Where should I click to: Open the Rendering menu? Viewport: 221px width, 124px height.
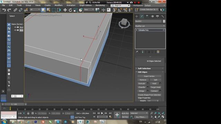pyautogui.click(x=100, y=6)
